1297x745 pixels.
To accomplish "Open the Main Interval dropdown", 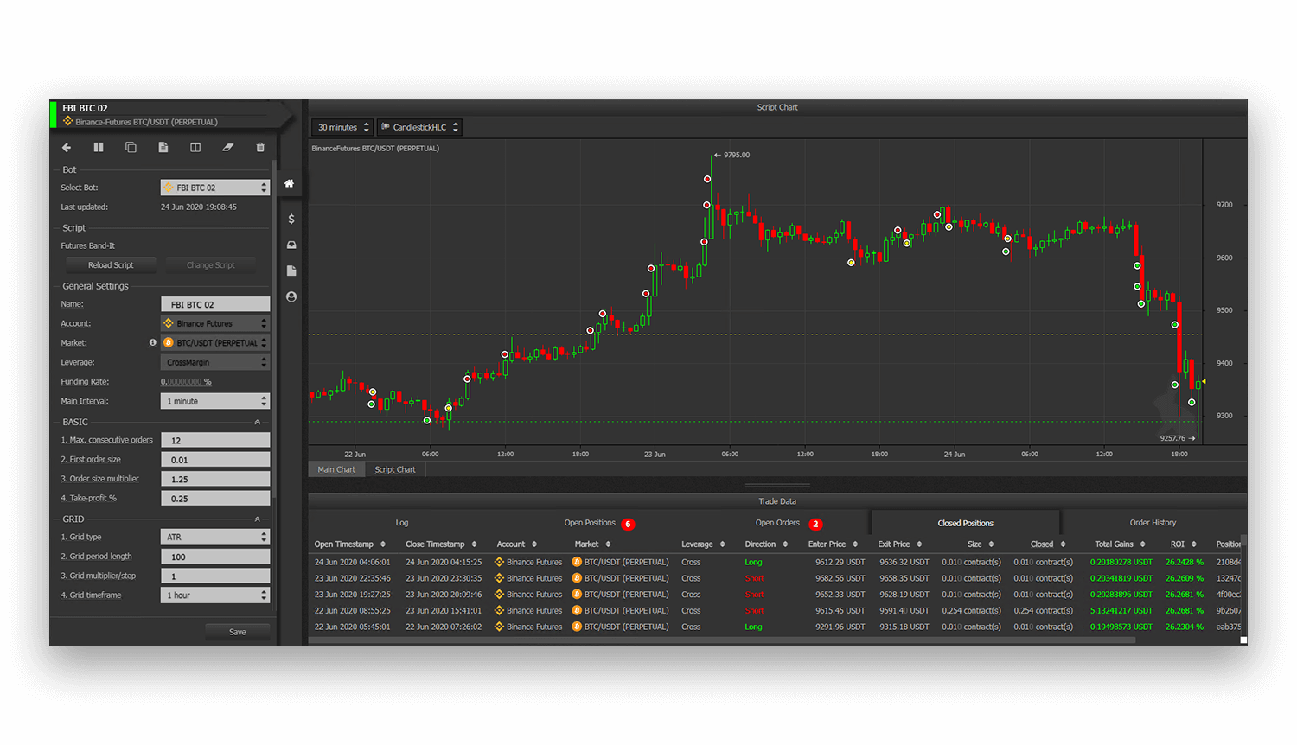I will [215, 401].
